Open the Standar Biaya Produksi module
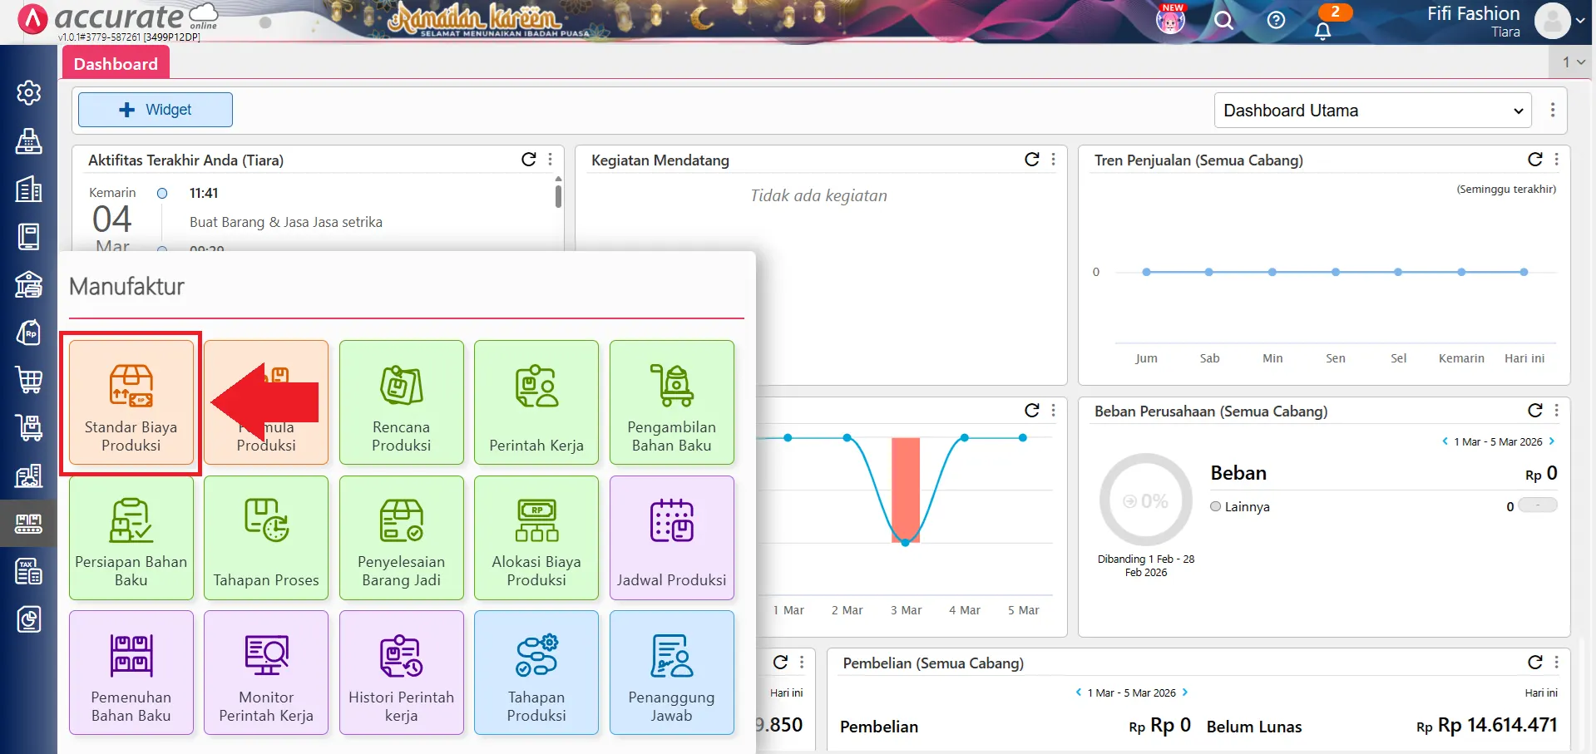 pos(131,402)
